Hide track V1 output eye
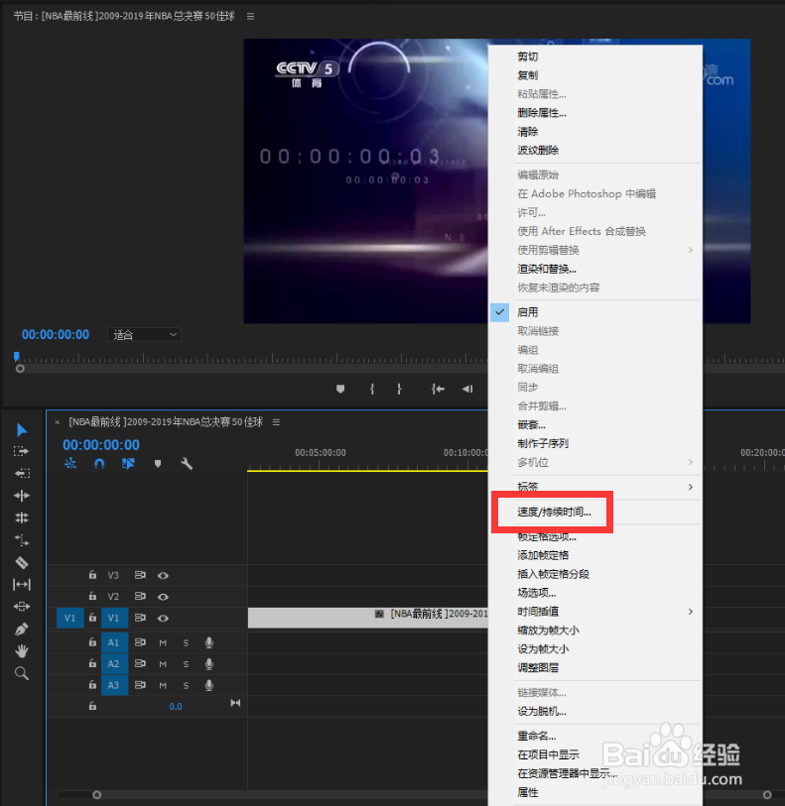This screenshot has height=806, width=785. point(163,618)
